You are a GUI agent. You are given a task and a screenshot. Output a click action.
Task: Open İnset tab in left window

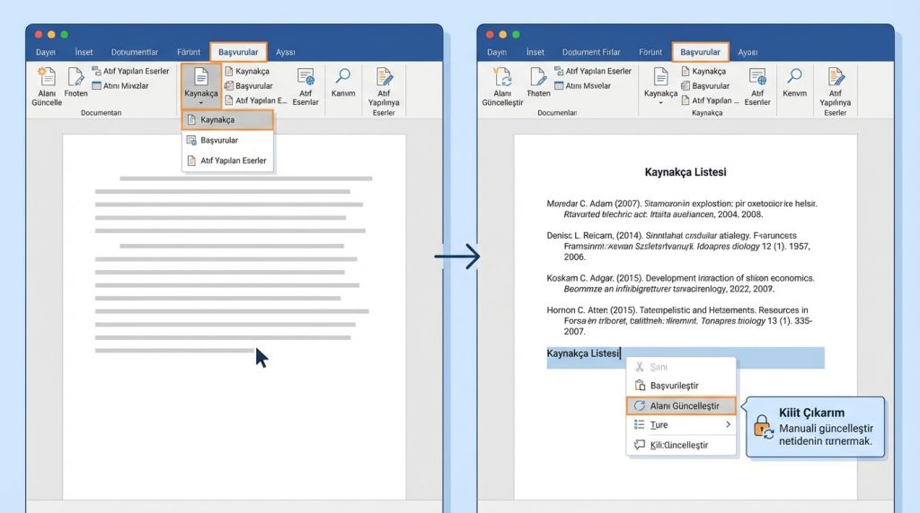coord(84,52)
